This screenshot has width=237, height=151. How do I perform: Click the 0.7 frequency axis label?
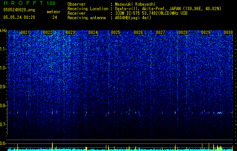[3, 125]
